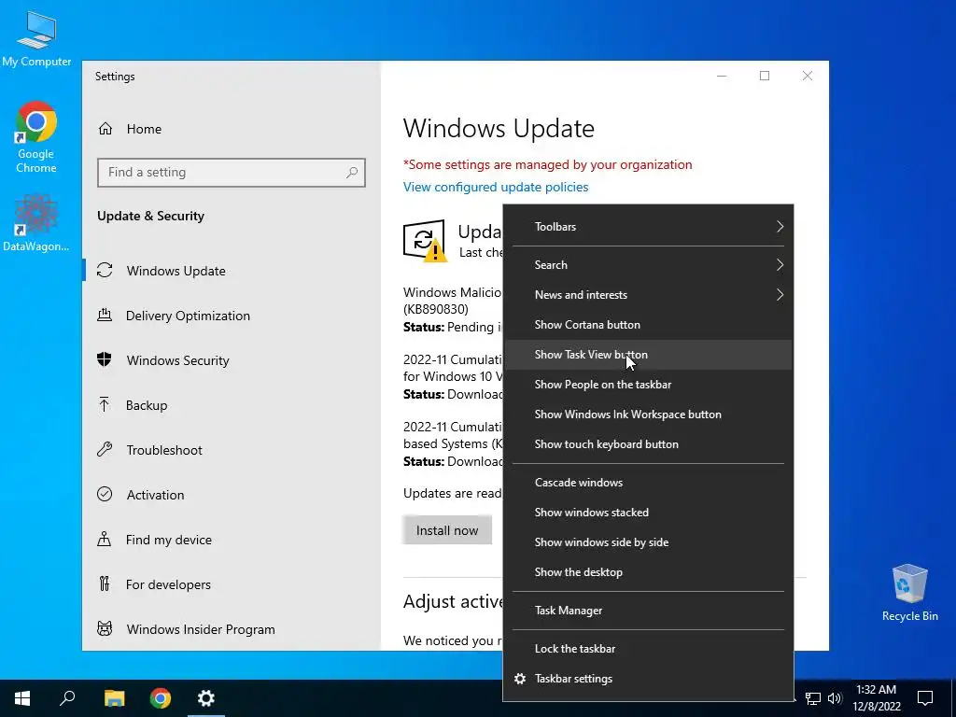Select Settings gear on the taskbar
956x717 pixels.
tap(206, 698)
